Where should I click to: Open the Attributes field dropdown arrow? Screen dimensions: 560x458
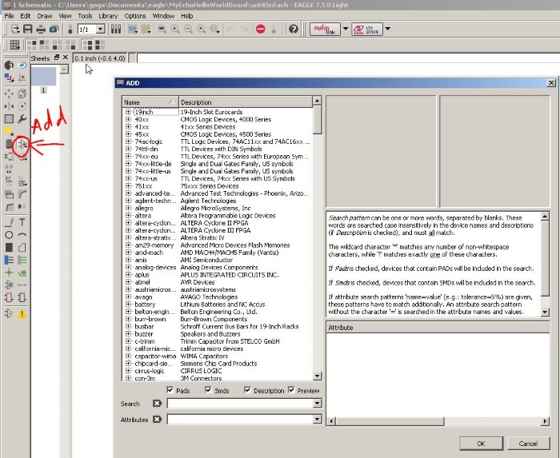pyautogui.click(x=317, y=419)
